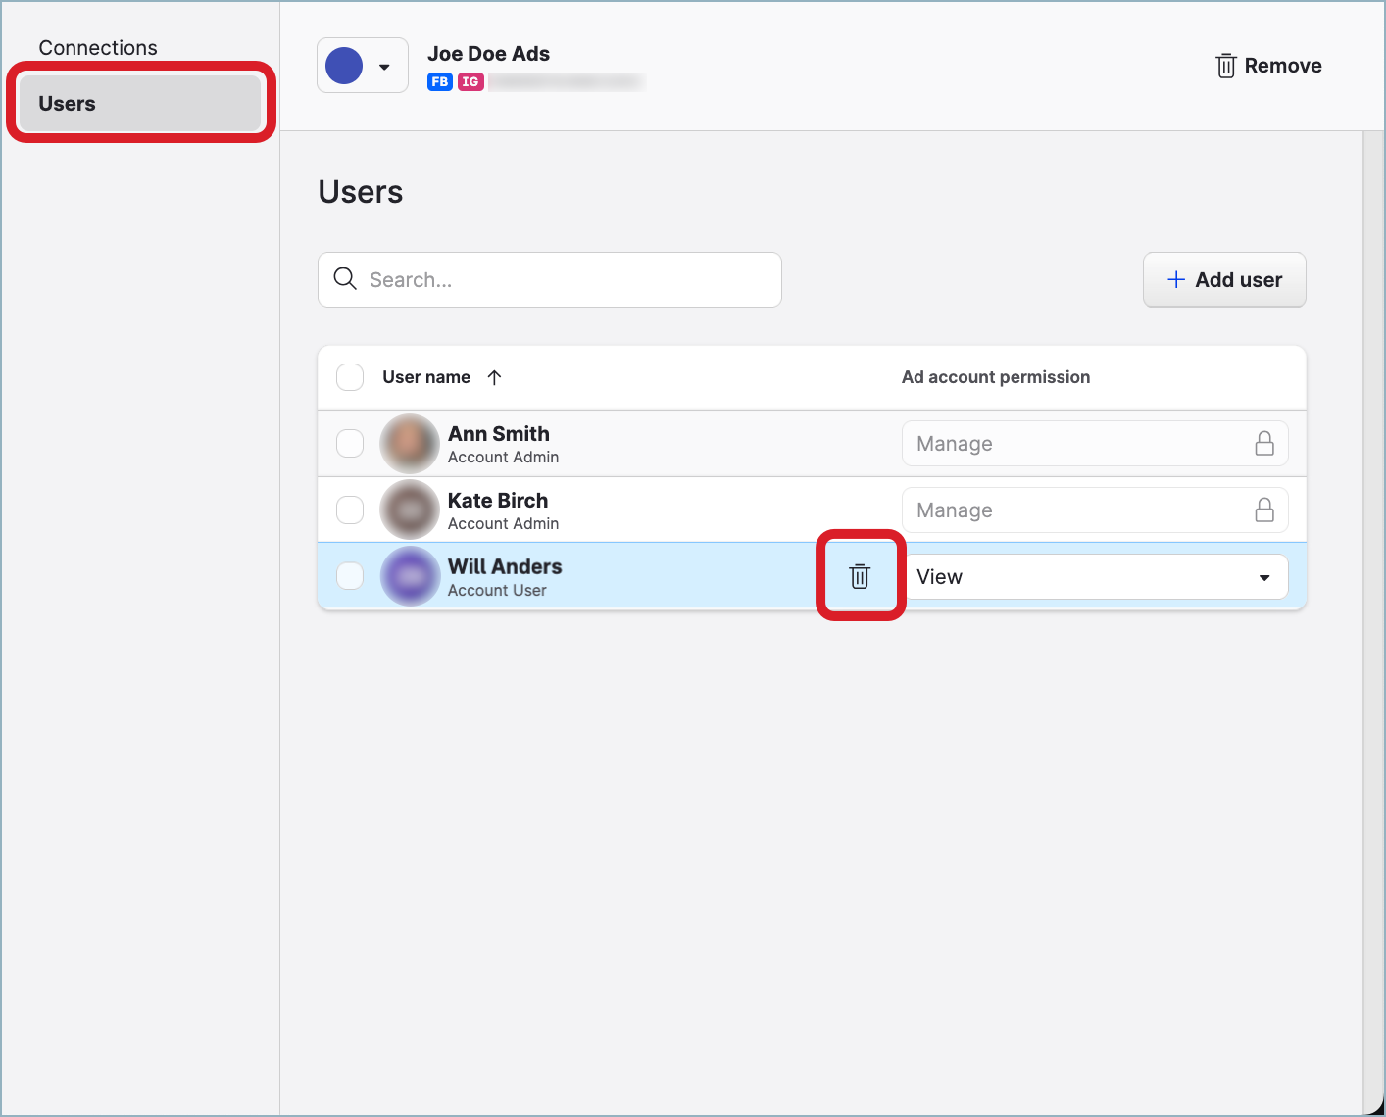Image resolution: width=1386 pixels, height=1117 pixels.
Task: Click the lock icon on Ann Smith's permission
Action: pyautogui.click(x=1264, y=443)
